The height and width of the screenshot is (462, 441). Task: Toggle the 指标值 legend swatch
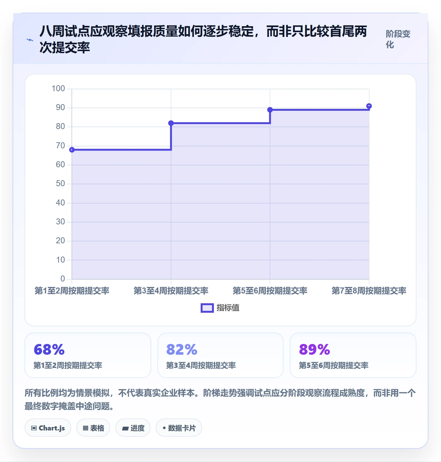[x=207, y=308]
